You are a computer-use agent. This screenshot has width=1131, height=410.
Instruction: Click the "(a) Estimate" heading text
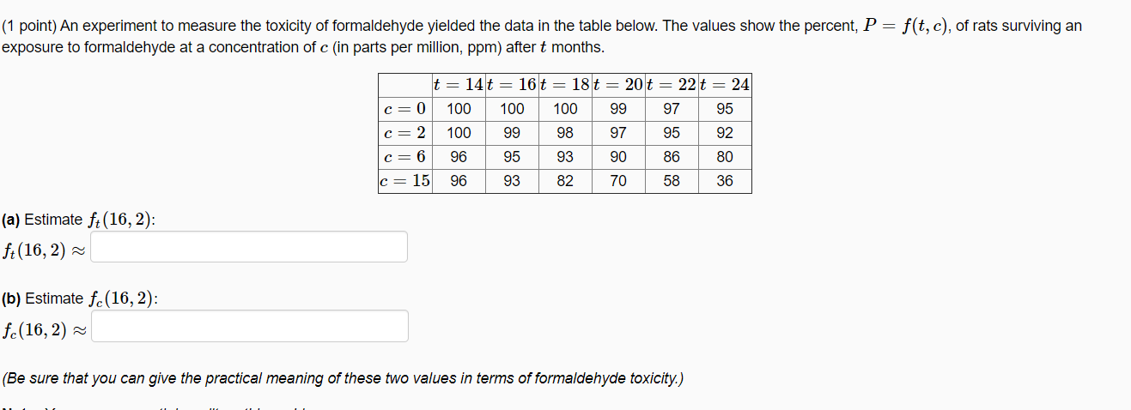[x=42, y=220]
